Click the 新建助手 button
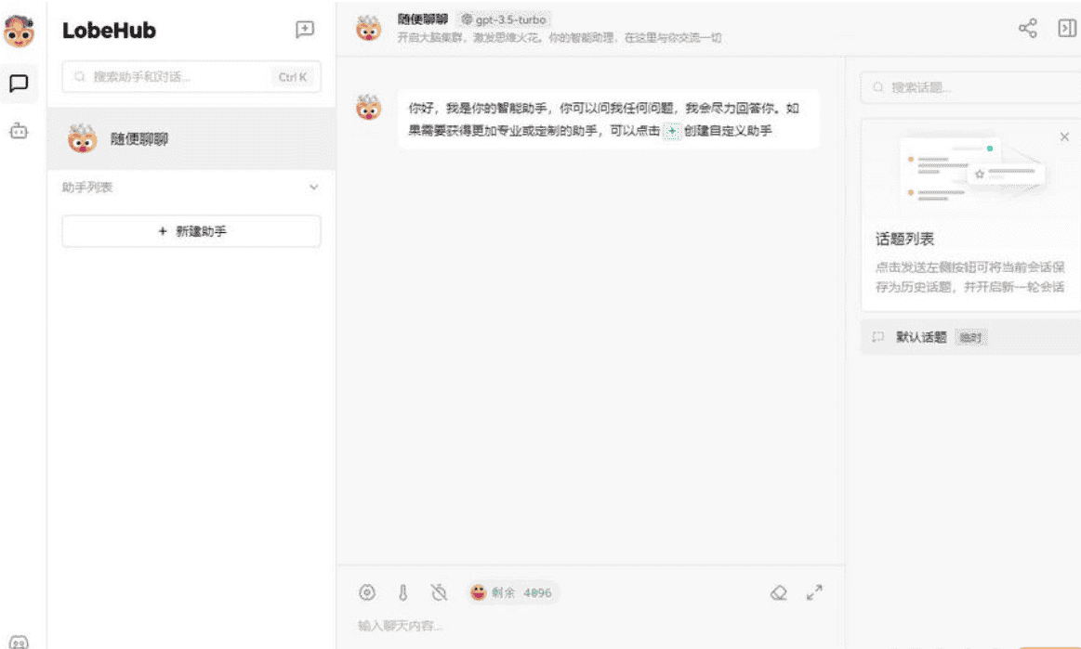Screen dimensions: 1081x649 (191, 231)
